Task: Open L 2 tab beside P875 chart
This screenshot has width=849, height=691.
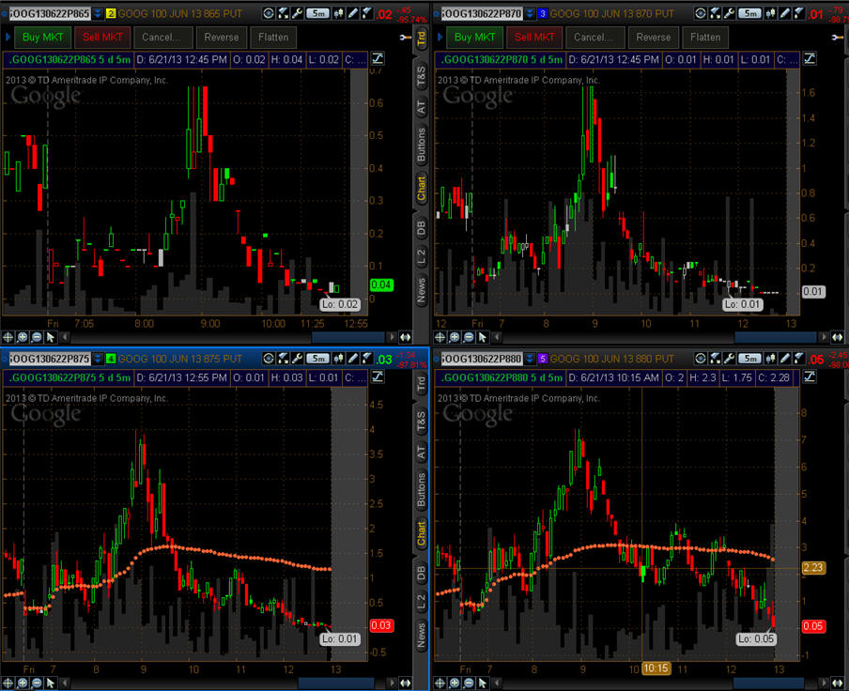Action: tap(421, 601)
